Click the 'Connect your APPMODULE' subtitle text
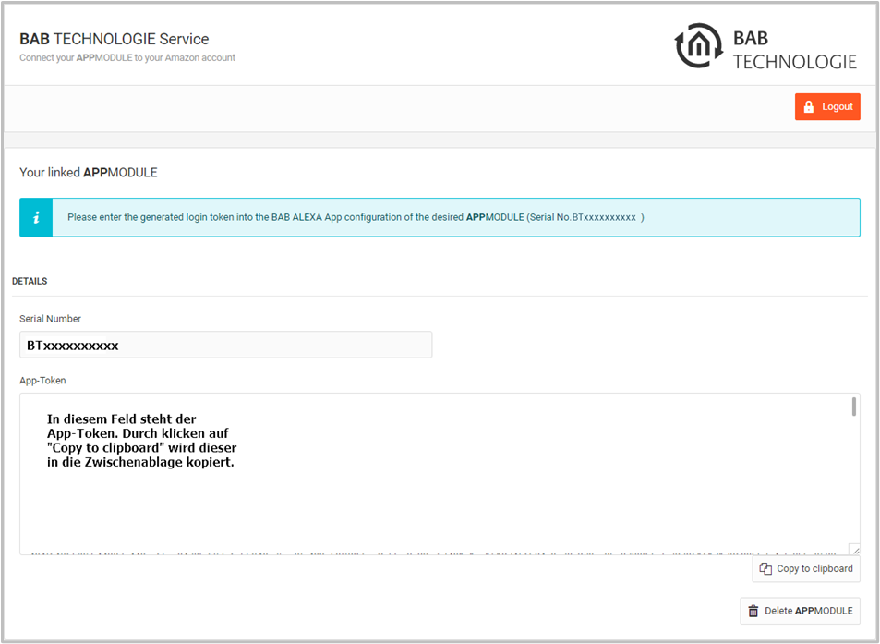Screen dimensions: 880x644 coord(127,58)
